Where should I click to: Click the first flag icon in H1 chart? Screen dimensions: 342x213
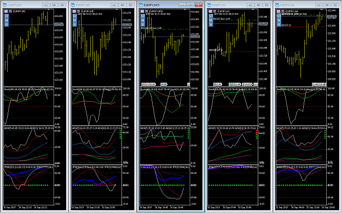click(211, 11)
